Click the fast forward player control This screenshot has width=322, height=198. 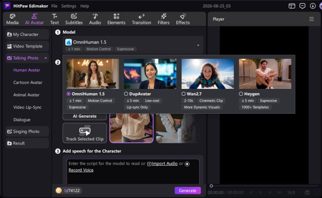pos(279,192)
